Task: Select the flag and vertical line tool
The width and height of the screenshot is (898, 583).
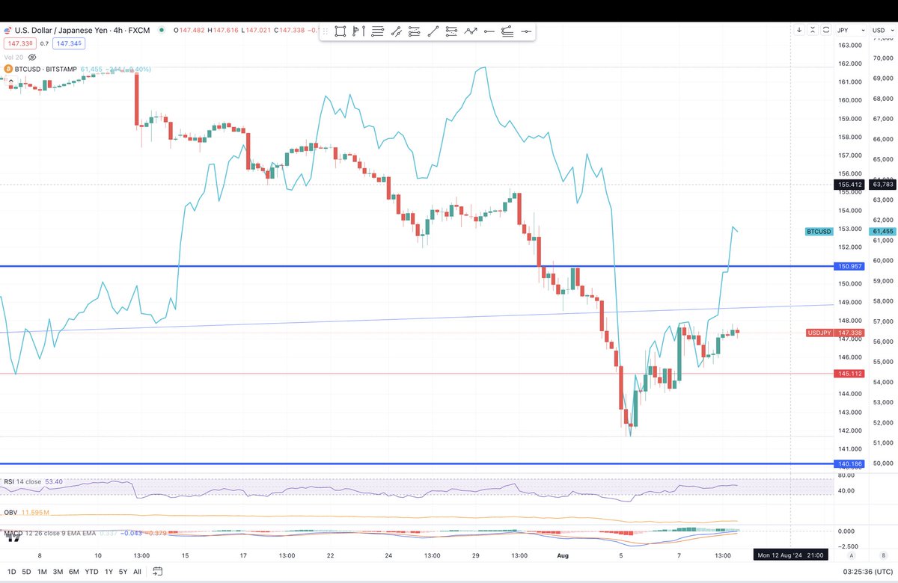Action: tap(359, 31)
